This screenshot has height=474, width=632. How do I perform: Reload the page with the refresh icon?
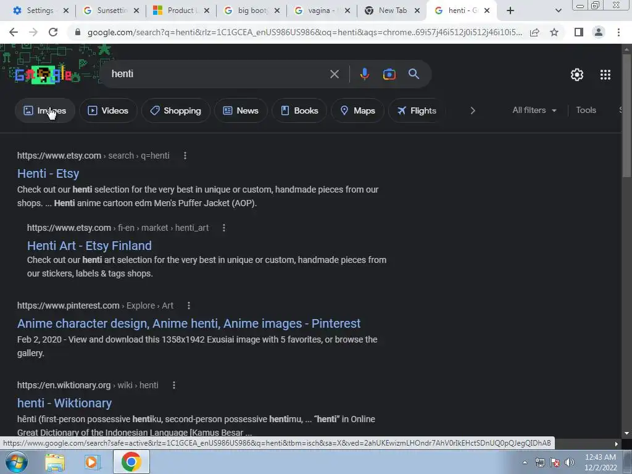53,32
